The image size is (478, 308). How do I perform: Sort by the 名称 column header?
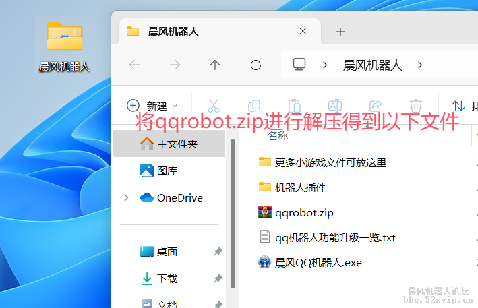pos(277,135)
